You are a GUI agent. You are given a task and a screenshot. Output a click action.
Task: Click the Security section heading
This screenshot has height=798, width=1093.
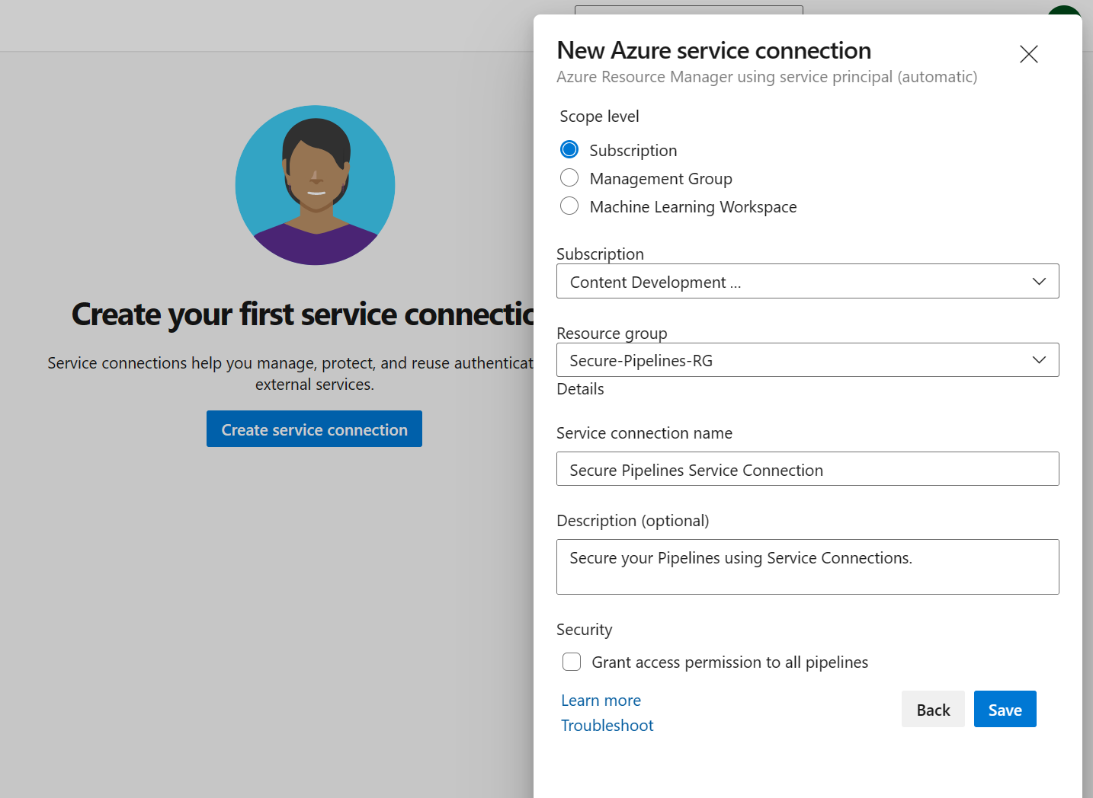coord(585,629)
